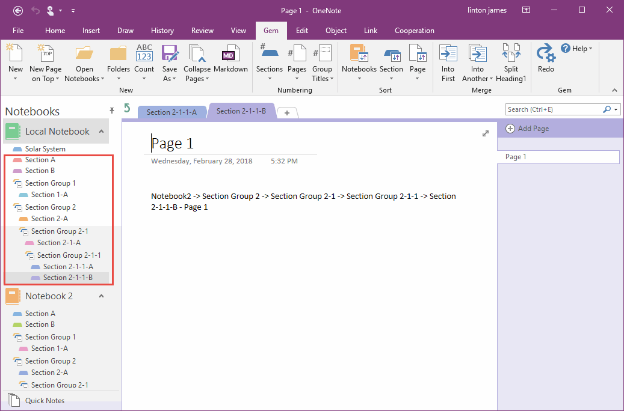Switch to the Insert ribbon tab
The width and height of the screenshot is (624, 411).
[x=91, y=31]
